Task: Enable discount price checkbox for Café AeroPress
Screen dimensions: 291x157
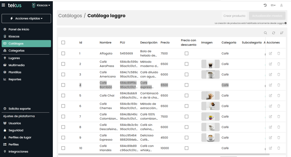Action: [186, 64]
